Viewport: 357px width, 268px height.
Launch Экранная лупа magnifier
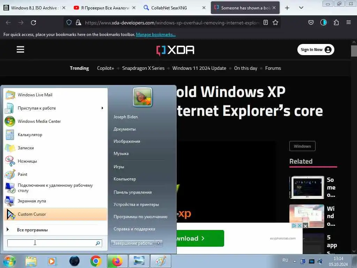click(x=55, y=201)
